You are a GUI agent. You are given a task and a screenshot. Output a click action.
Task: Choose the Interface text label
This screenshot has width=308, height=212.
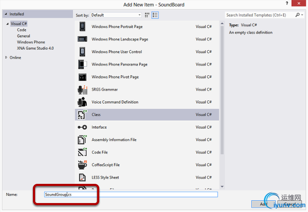click(99, 128)
